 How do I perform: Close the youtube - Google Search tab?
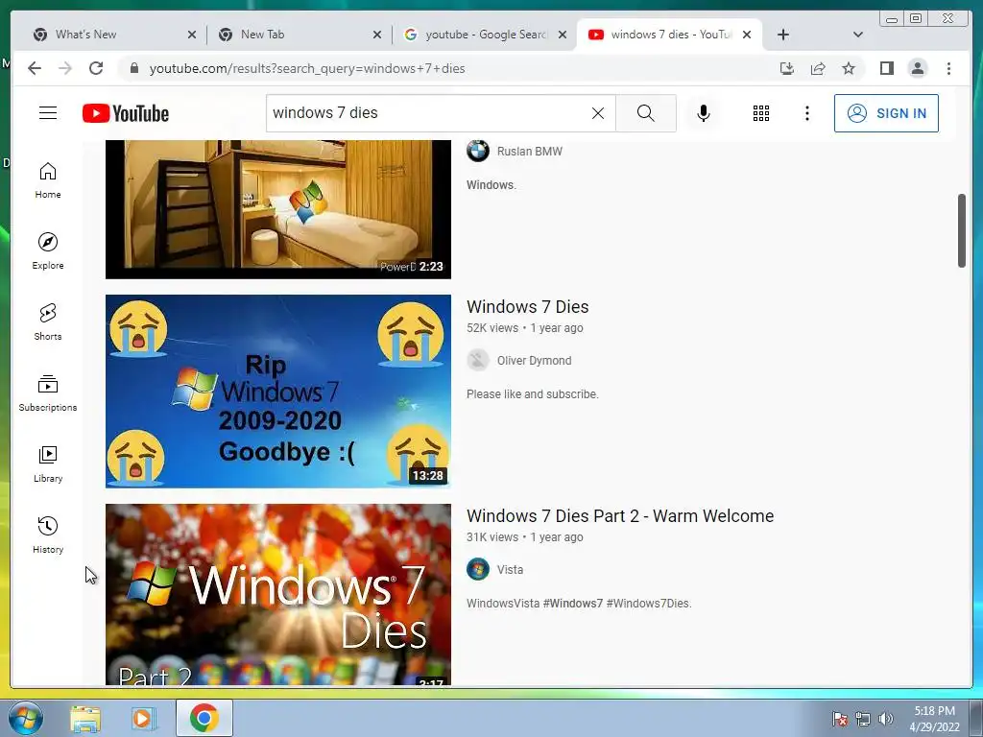point(563,36)
